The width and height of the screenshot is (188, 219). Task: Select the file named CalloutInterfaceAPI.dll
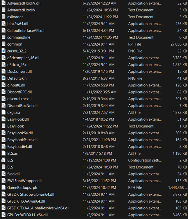pos(26,31)
